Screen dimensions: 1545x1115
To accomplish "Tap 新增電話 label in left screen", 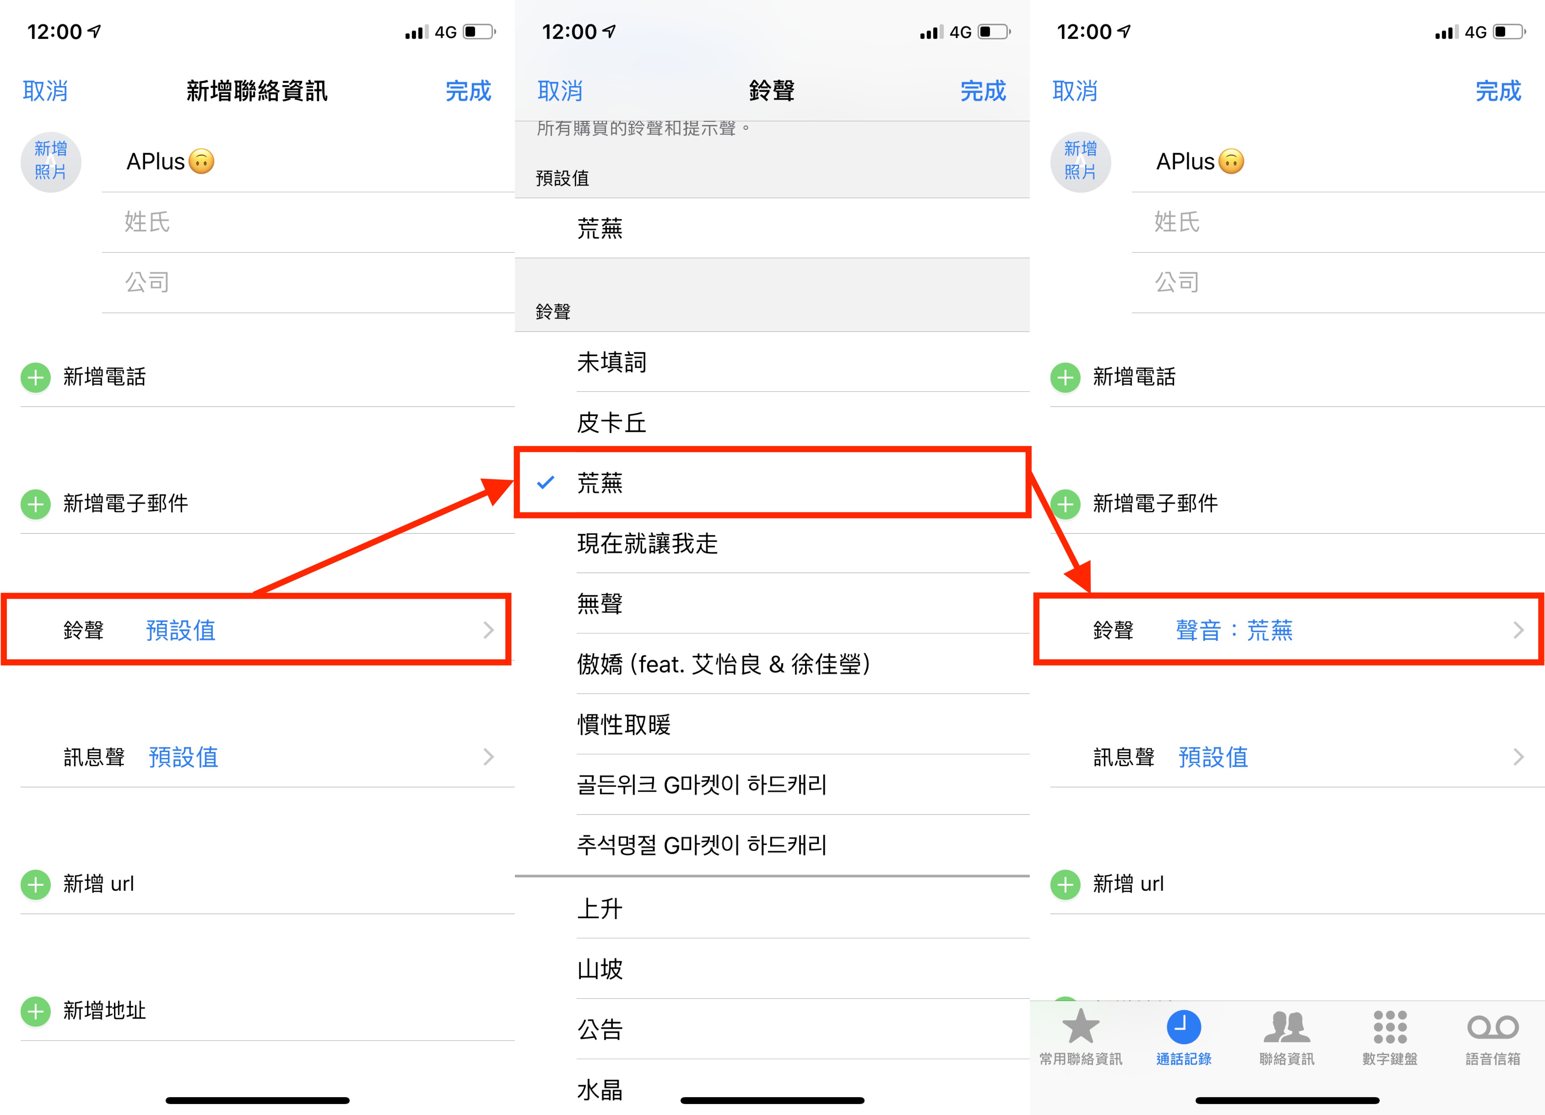I will [x=104, y=377].
